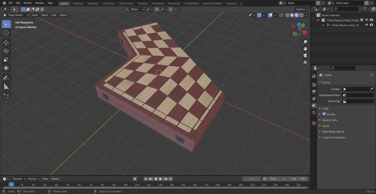The width and height of the screenshot is (376, 194).
Task: Toggle snapping magnet button
Action: click(157, 9)
